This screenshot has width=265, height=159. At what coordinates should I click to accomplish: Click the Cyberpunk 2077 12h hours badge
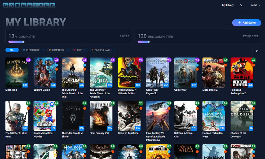[138, 85]
